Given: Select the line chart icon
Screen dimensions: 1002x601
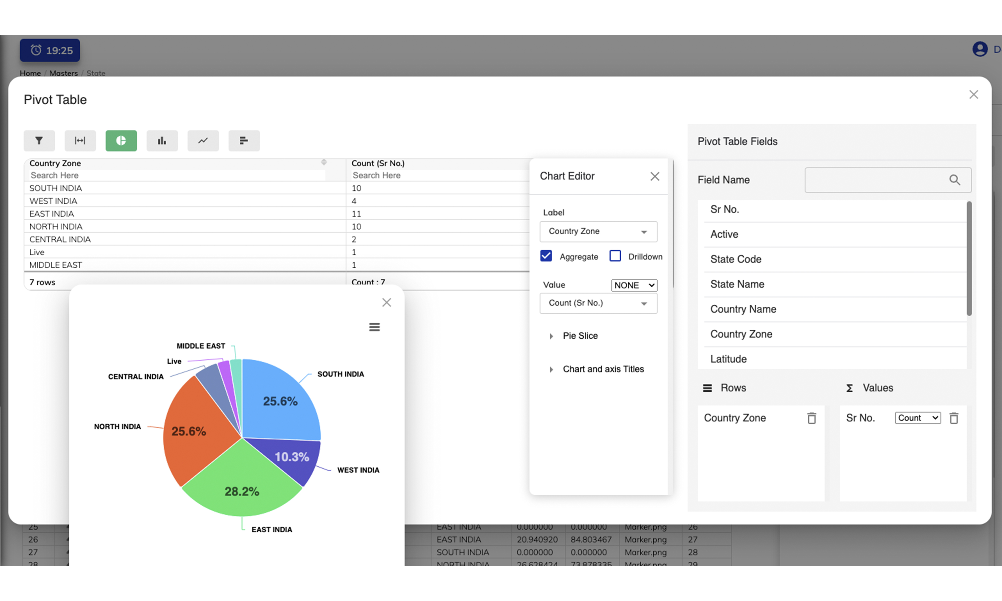Looking at the screenshot, I should [203, 140].
